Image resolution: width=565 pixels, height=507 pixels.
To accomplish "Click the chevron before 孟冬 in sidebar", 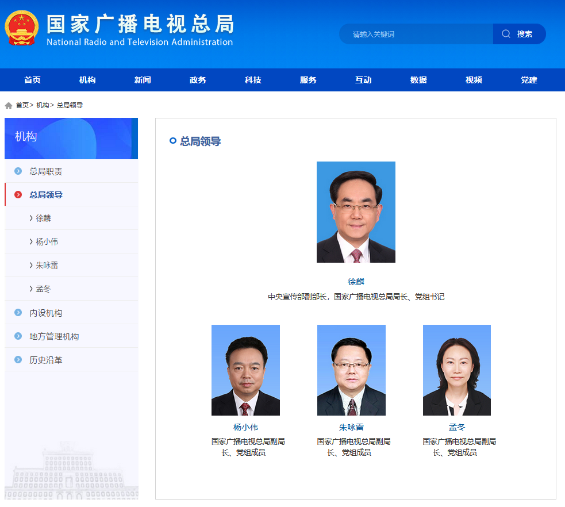I will (x=31, y=289).
